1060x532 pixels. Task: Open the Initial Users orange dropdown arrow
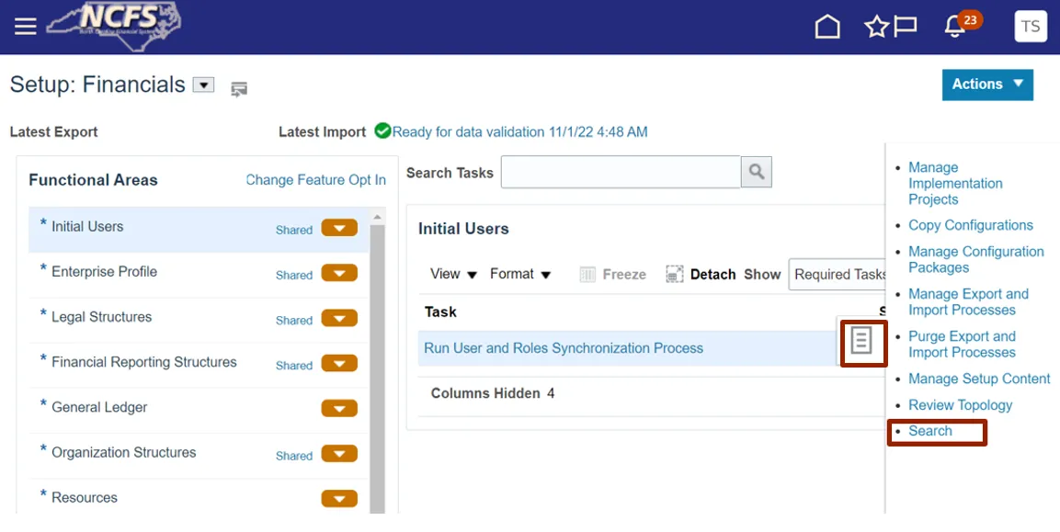tap(339, 228)
